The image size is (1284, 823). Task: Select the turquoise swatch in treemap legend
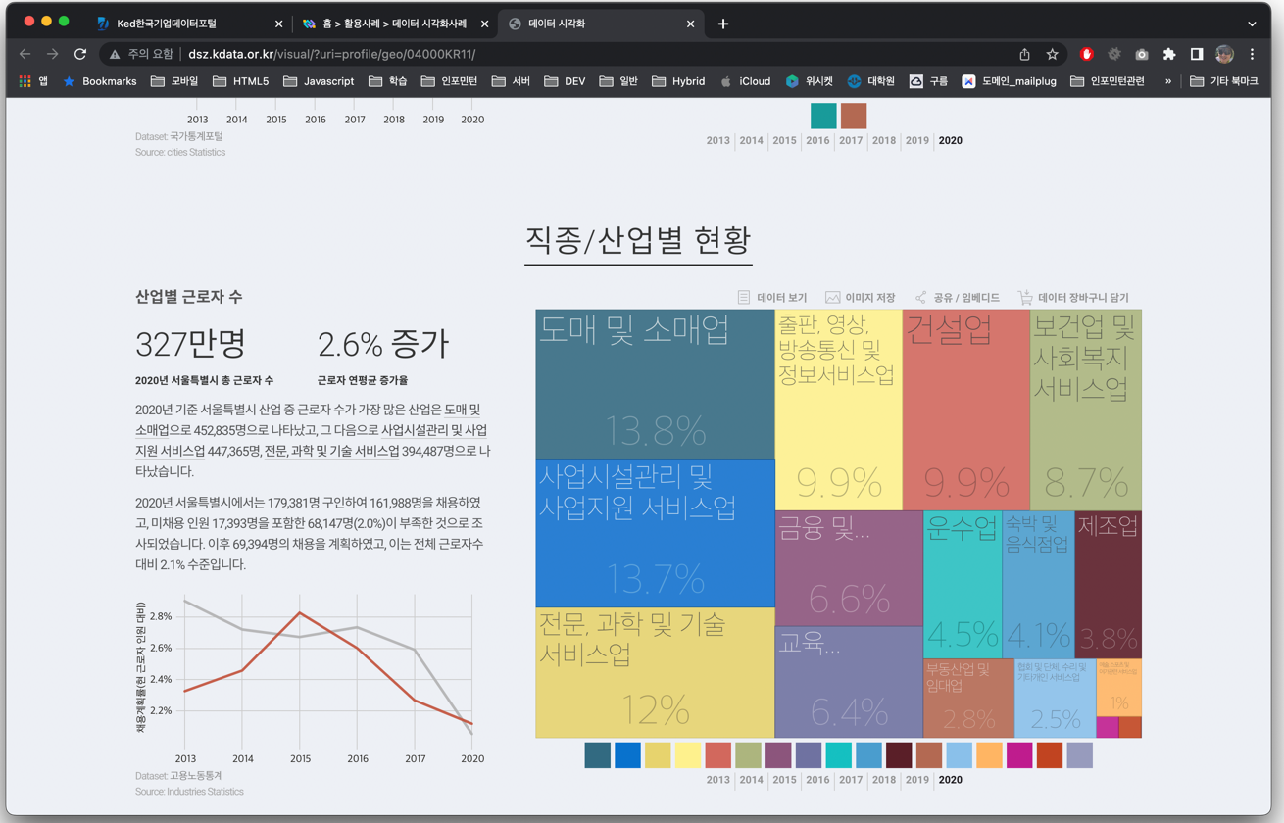point(838,754)
